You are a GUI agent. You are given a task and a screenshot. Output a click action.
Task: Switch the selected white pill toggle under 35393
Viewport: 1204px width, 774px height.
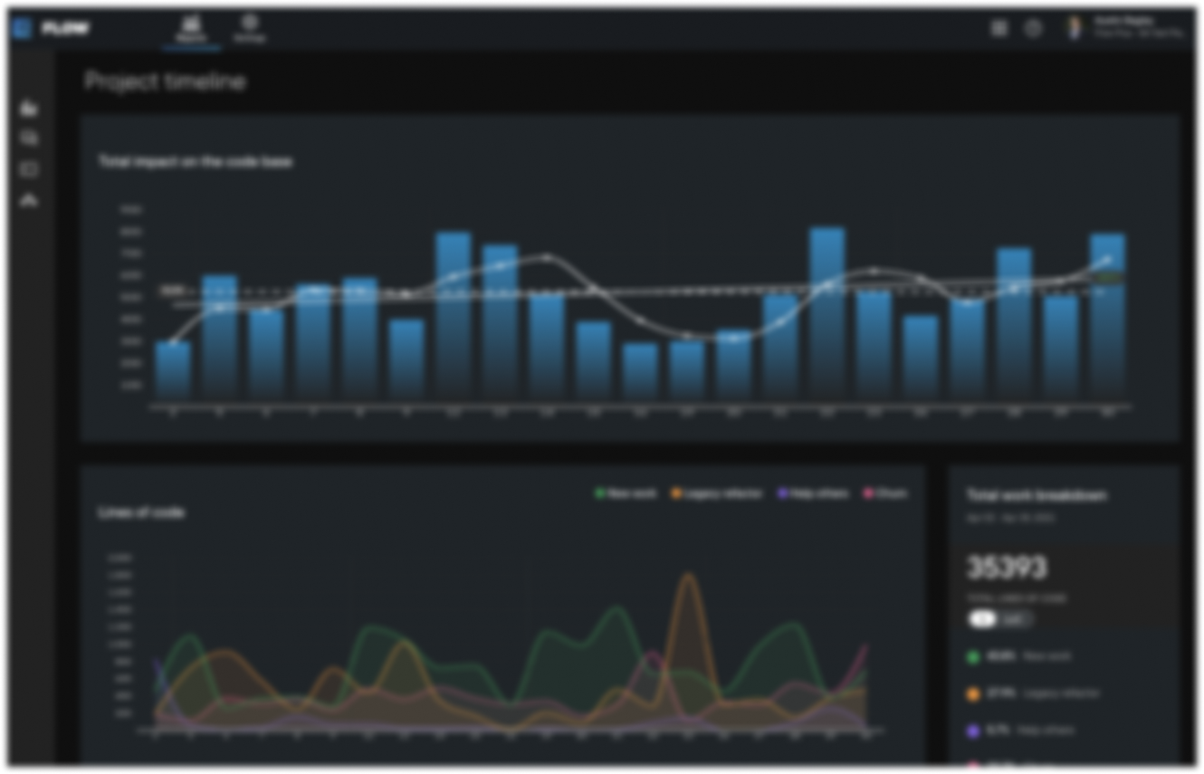pyautogui.click(x=983, y=620)
